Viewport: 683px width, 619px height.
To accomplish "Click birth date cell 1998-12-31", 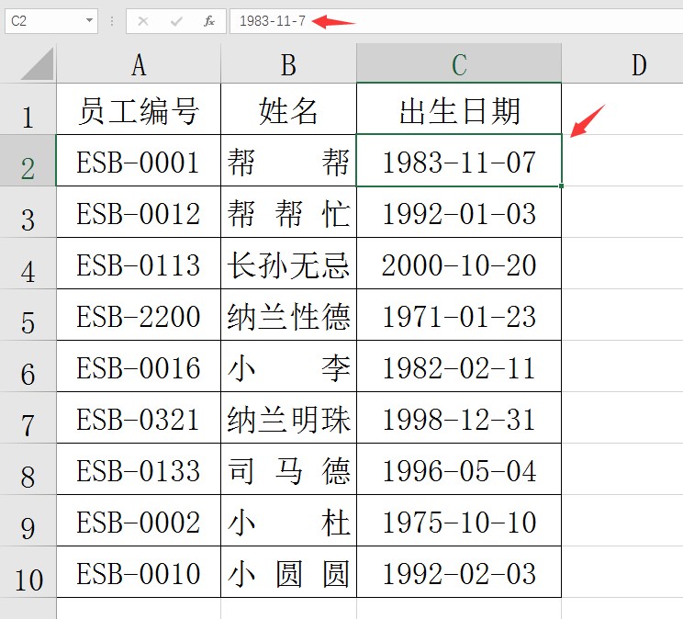I will pos(459,420).
